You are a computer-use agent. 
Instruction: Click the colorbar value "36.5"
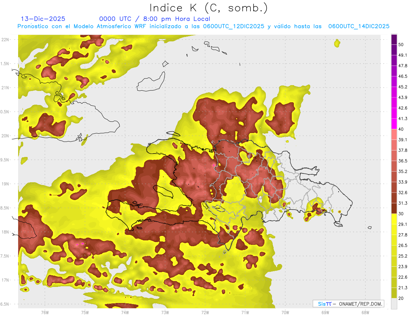tap(403, 161)
